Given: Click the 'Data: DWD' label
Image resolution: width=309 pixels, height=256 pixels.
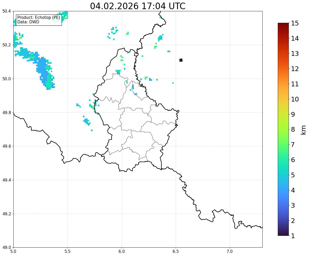Looking at the screenshot, I should coord(28,22).
